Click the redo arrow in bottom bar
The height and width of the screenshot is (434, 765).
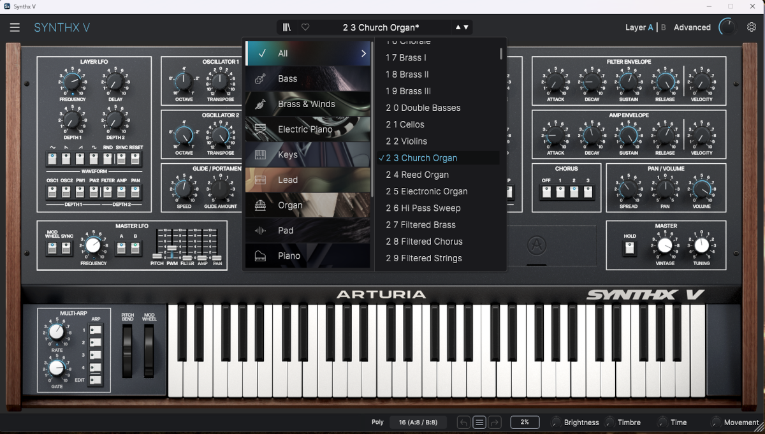(x=495, y=423)
